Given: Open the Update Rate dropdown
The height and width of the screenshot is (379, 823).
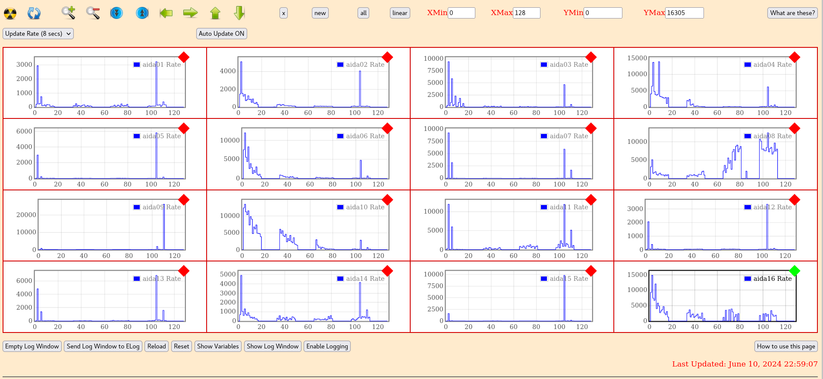Looking at the screenshot, I should [38, 34].
